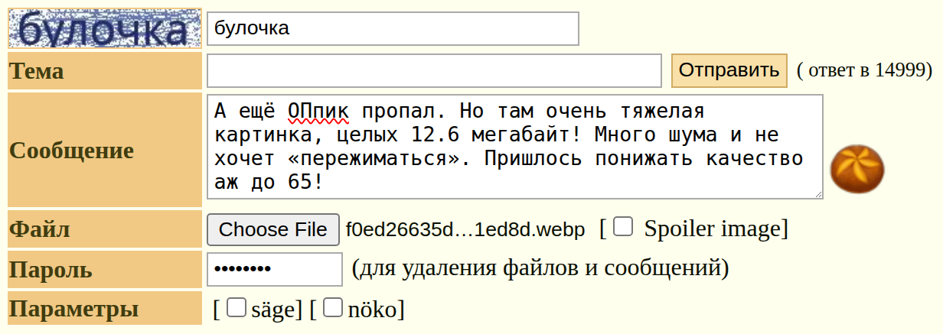This screenshot has width=943, height=334.
Task: Click the булочка captcha image
Action: [104, 29]
